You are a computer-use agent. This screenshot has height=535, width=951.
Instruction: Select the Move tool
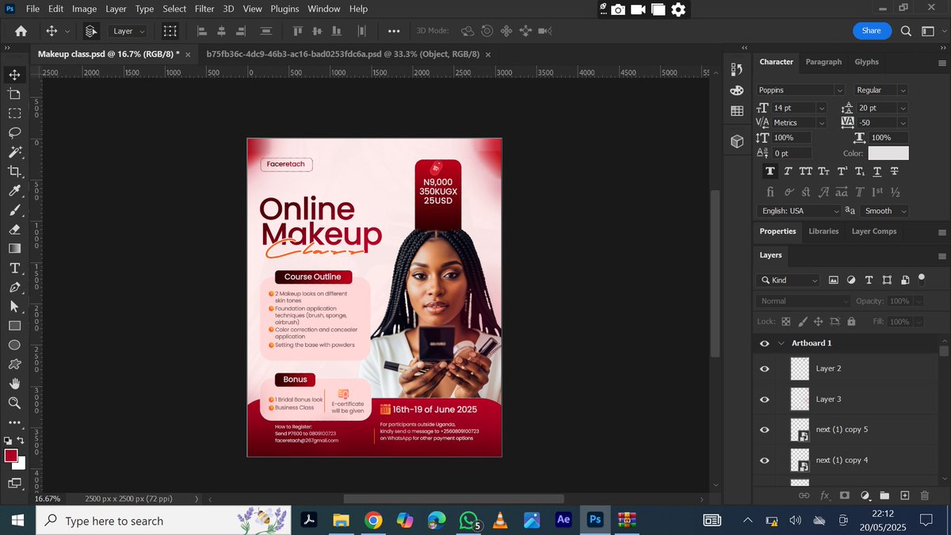(x=14, y=75)
